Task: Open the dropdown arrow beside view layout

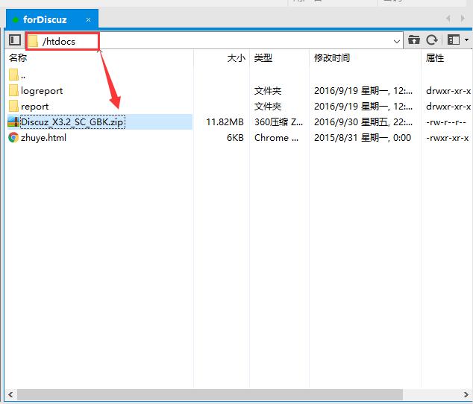Action: 466,40
